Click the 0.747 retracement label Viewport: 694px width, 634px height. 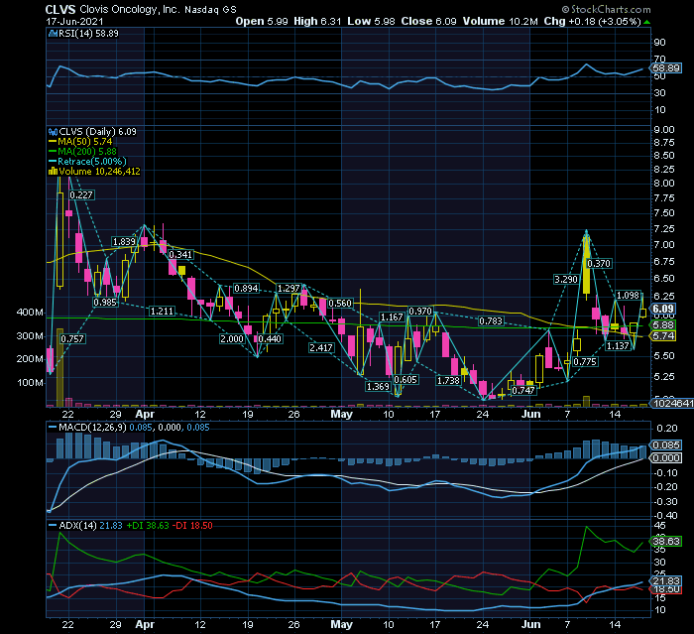point(523,390)
